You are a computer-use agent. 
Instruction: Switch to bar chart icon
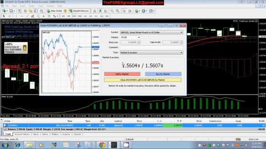[95, 11]
